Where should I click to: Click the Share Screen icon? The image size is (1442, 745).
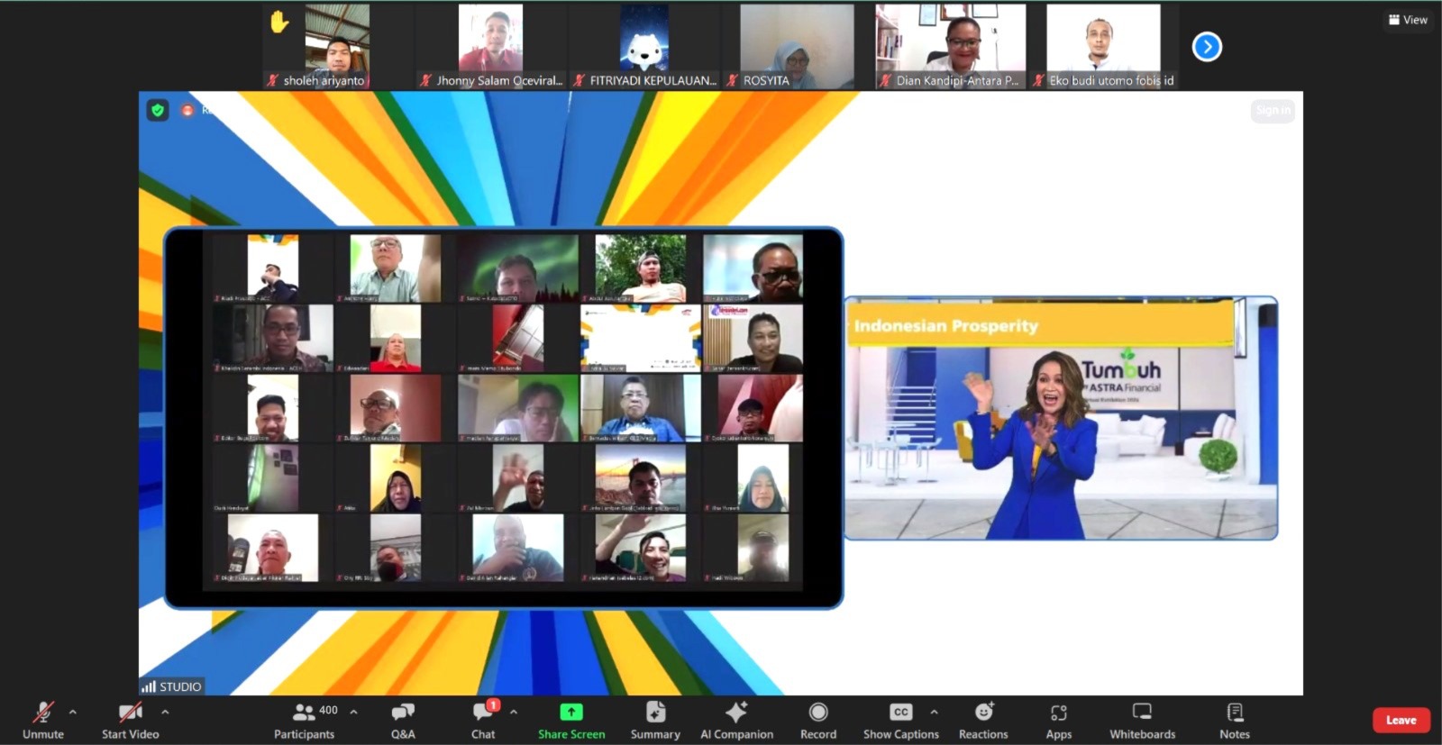[571, 713]
